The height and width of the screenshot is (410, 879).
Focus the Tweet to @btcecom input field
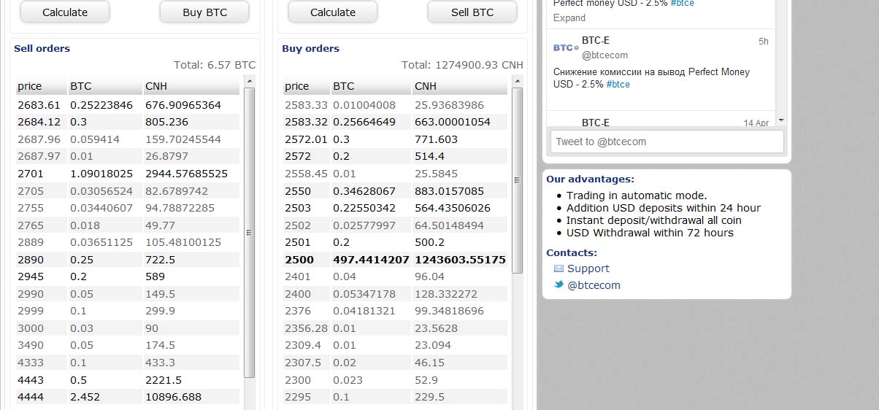(x=667, y=142)
